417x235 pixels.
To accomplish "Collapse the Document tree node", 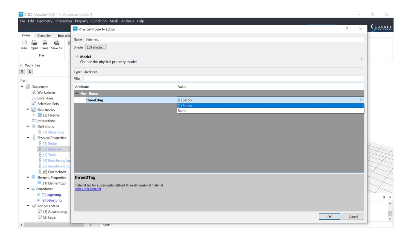I will (22, 87).
